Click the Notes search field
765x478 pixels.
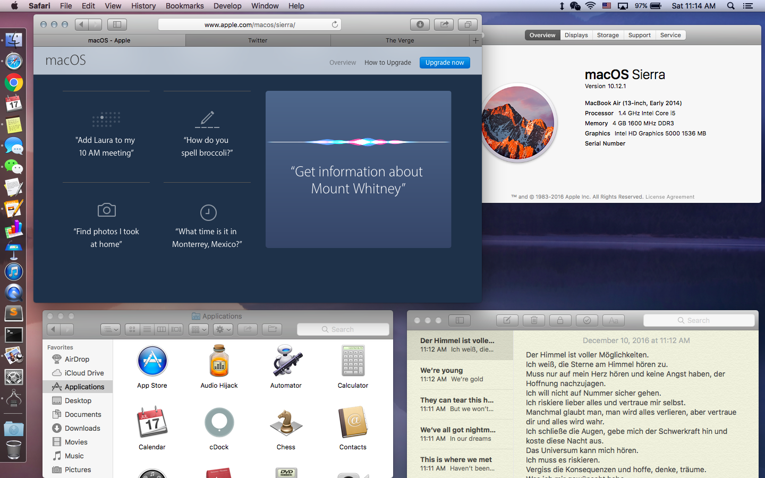click(x=699, y=320)
